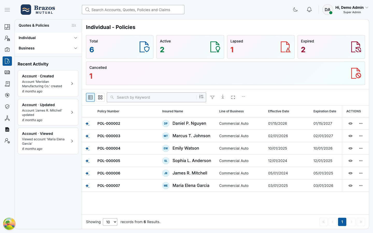Open the Meridian Manufacturing created activity
The width and height of the screenshot is (373, 233).
(x=48, y=84)
